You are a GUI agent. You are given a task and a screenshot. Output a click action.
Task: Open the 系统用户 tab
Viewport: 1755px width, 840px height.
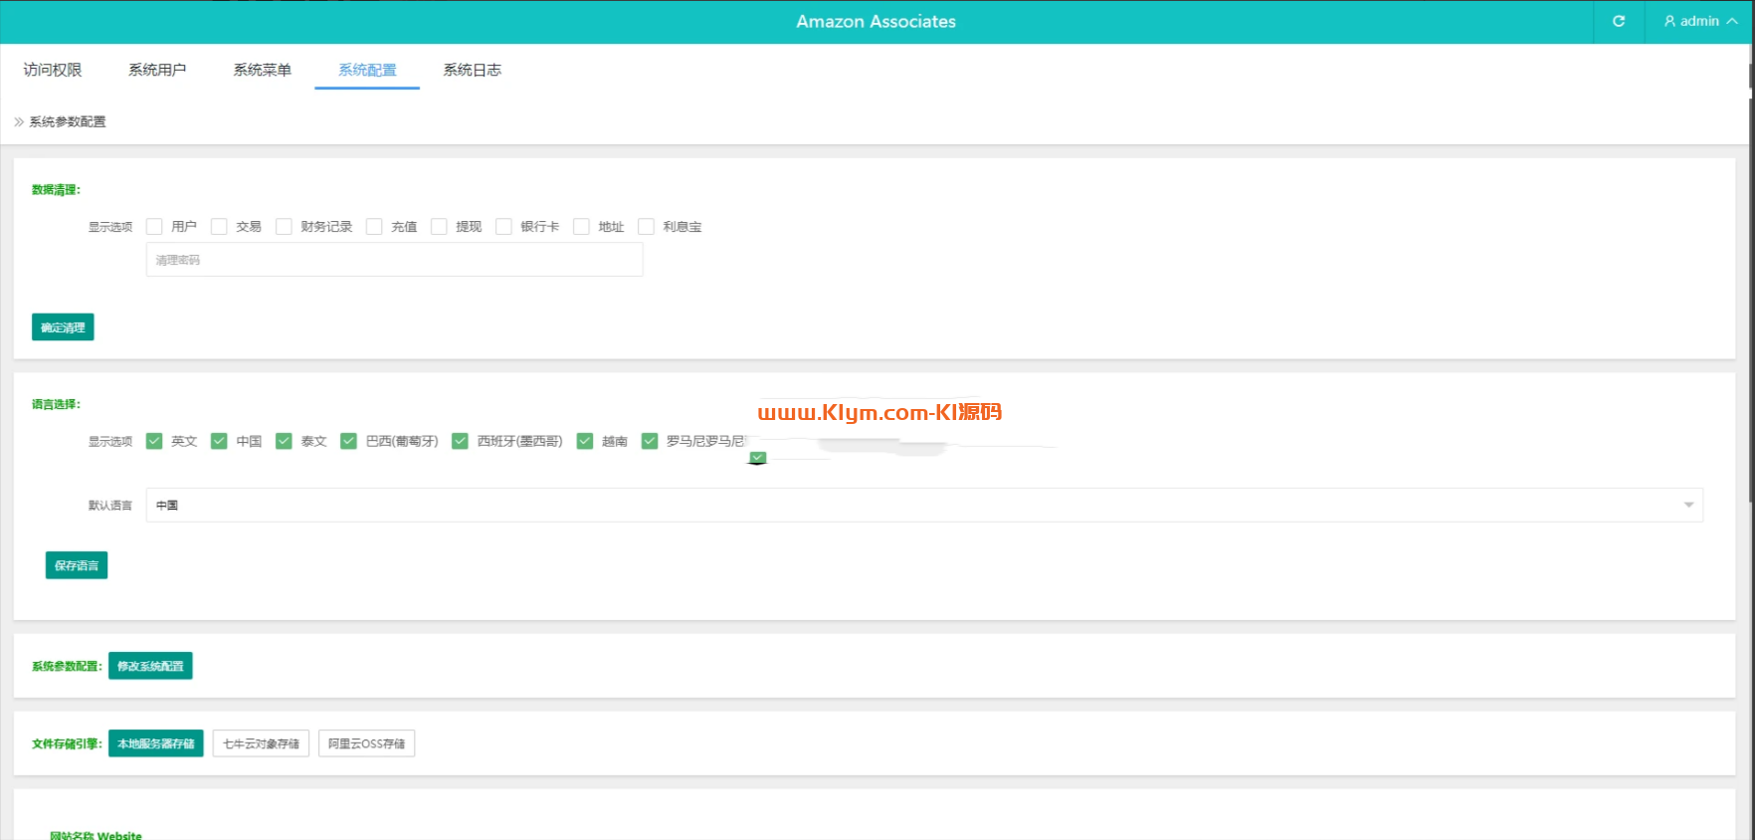click(x=157, y=70)
